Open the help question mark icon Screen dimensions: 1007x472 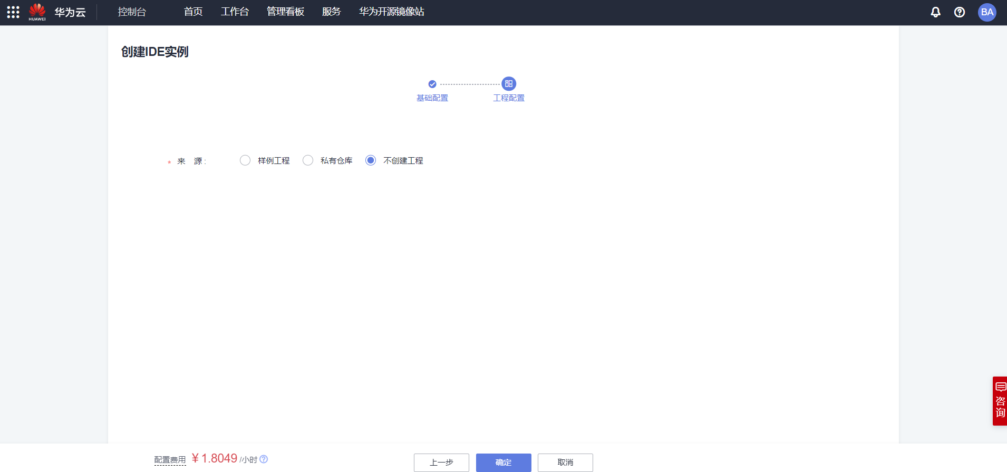960,12
